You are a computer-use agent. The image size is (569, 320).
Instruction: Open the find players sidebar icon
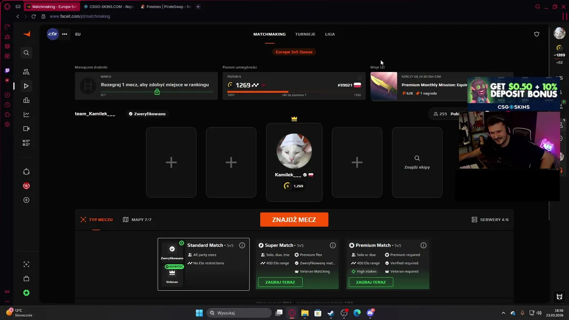tap(26, 72)
